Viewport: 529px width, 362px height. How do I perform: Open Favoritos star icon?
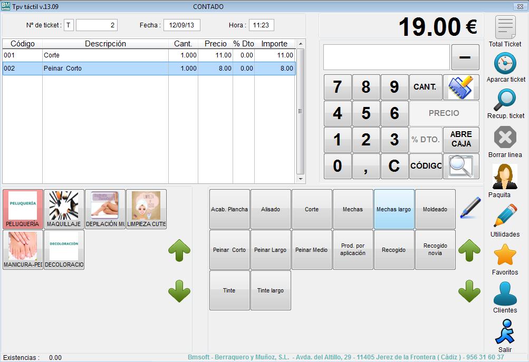505,255
